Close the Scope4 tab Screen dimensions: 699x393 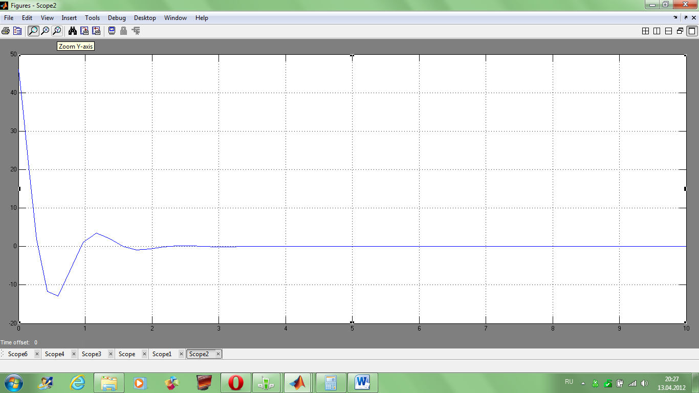[x=74, y=354]
